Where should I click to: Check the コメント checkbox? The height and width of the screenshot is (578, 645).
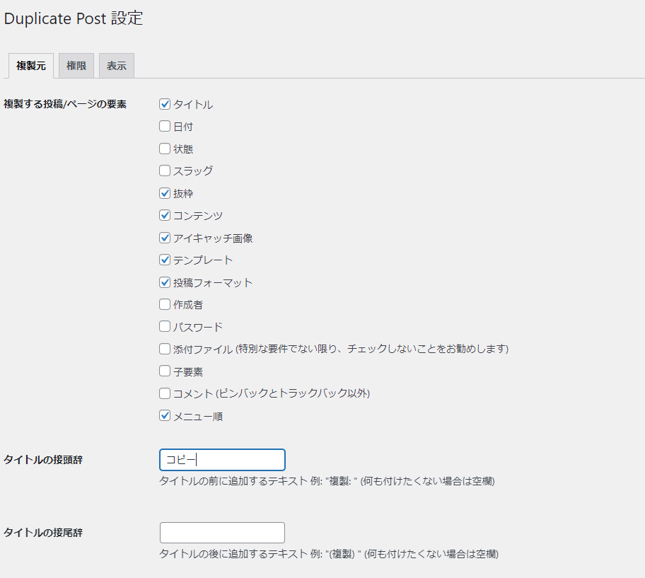pos(165,393)
